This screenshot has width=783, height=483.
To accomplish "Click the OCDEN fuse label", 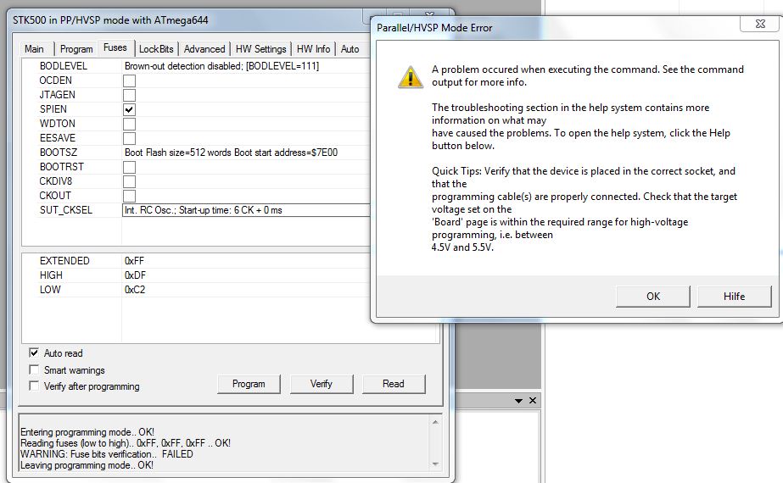I will tap(55, 80).
